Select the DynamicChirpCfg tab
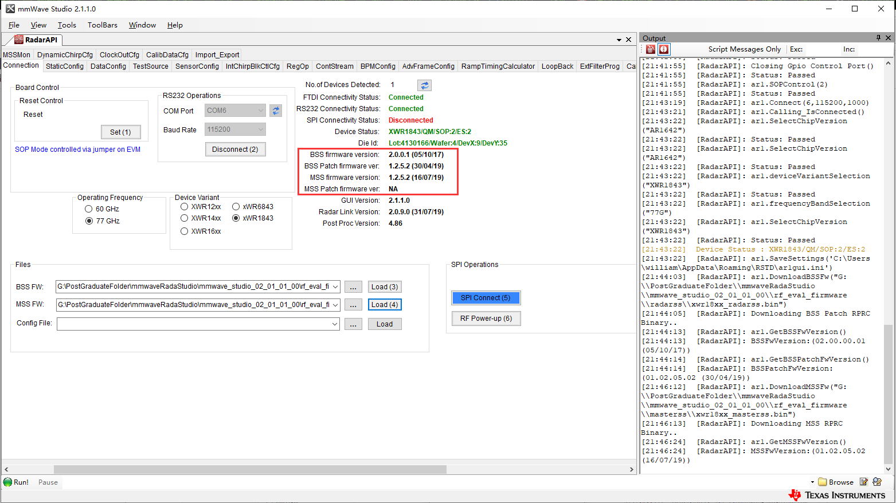The width and height of the screenshot is (896, 503). [65, 55]
